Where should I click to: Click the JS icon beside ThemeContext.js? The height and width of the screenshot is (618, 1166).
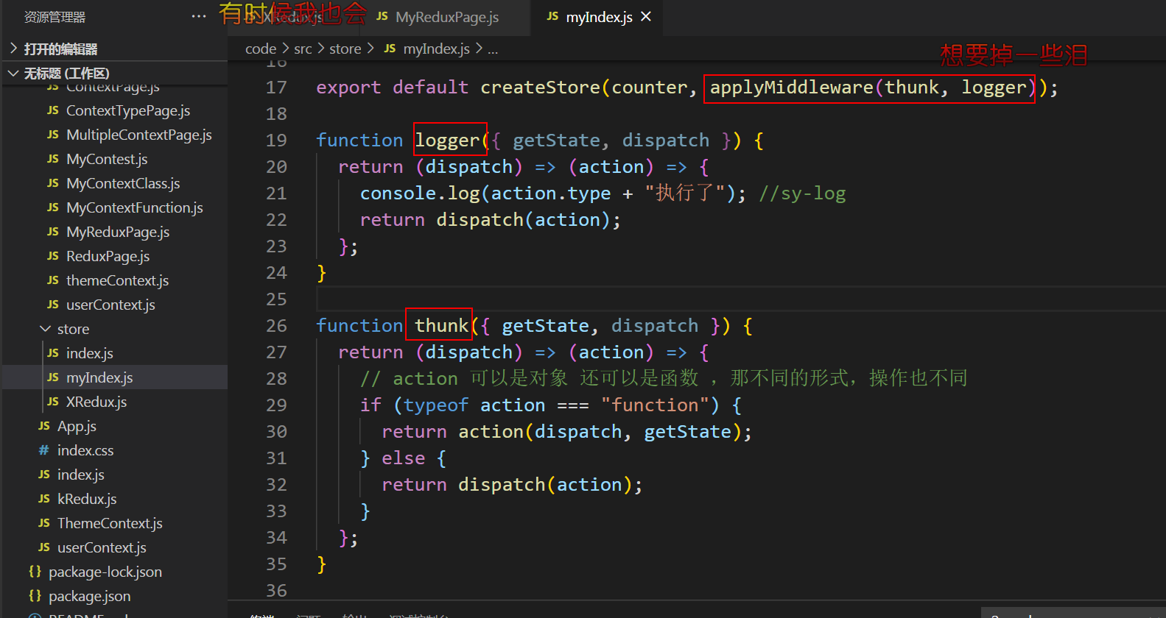44,523
